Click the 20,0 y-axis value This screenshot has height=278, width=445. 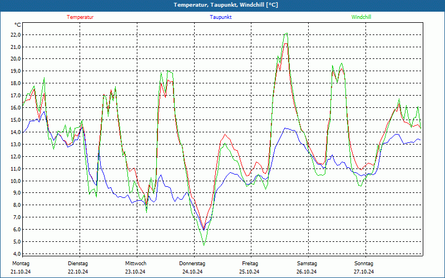tap(16, 59)
